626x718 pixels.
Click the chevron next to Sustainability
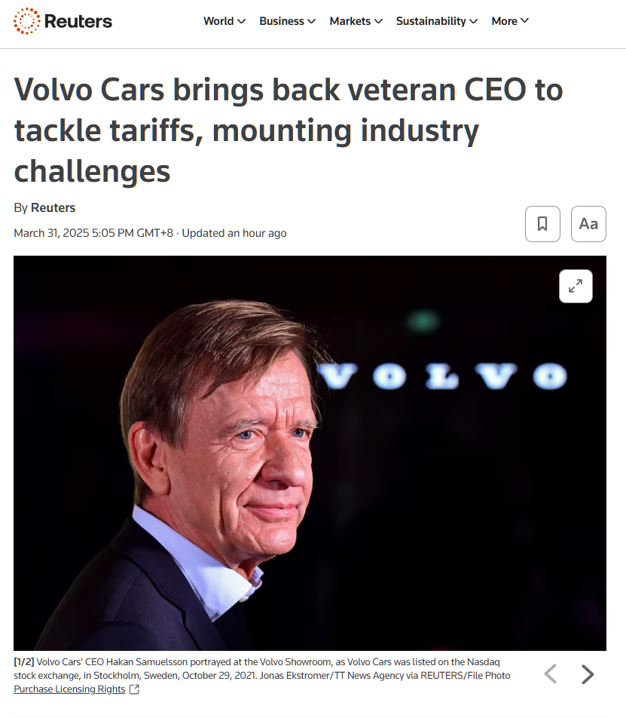click(473, 21)
